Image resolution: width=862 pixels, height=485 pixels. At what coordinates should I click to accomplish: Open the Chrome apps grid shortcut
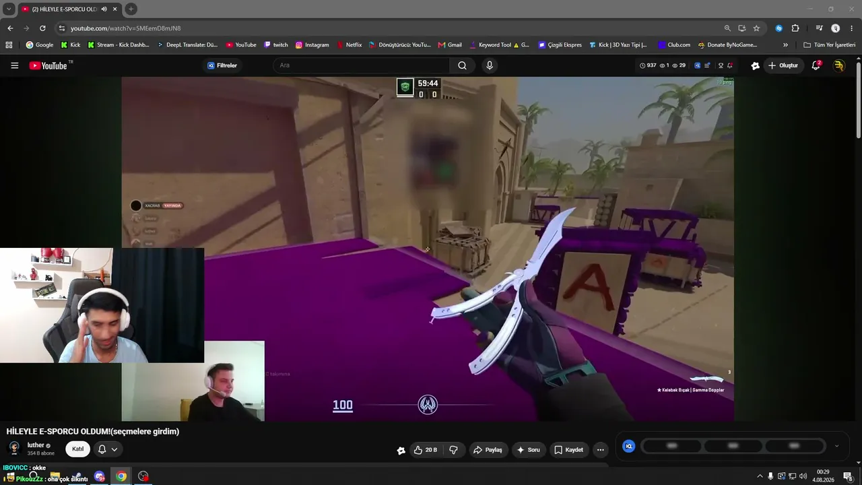[9, 45]
